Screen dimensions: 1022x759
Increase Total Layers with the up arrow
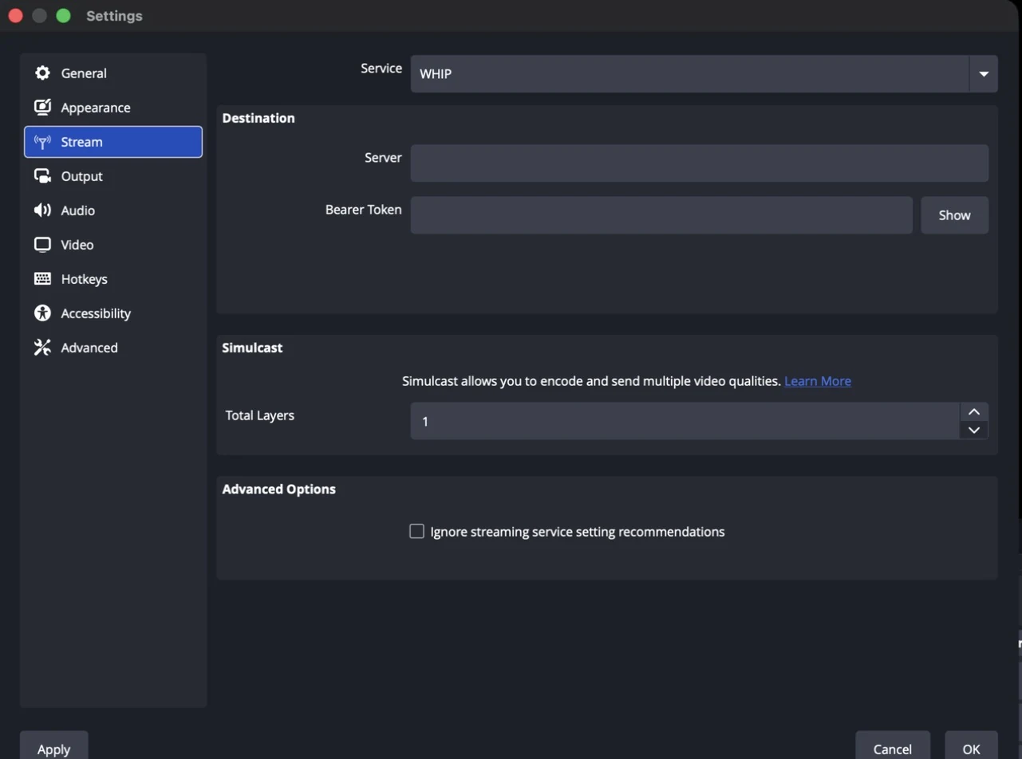click(973, 411)
